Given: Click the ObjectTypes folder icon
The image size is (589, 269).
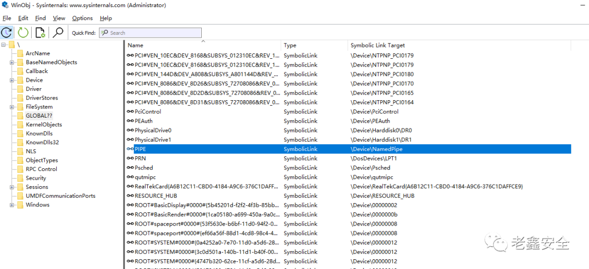Looking at the screenshot, I should (20, 160).
